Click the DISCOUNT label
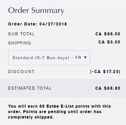This screenshot has height=125, width=126. point(22,72)
